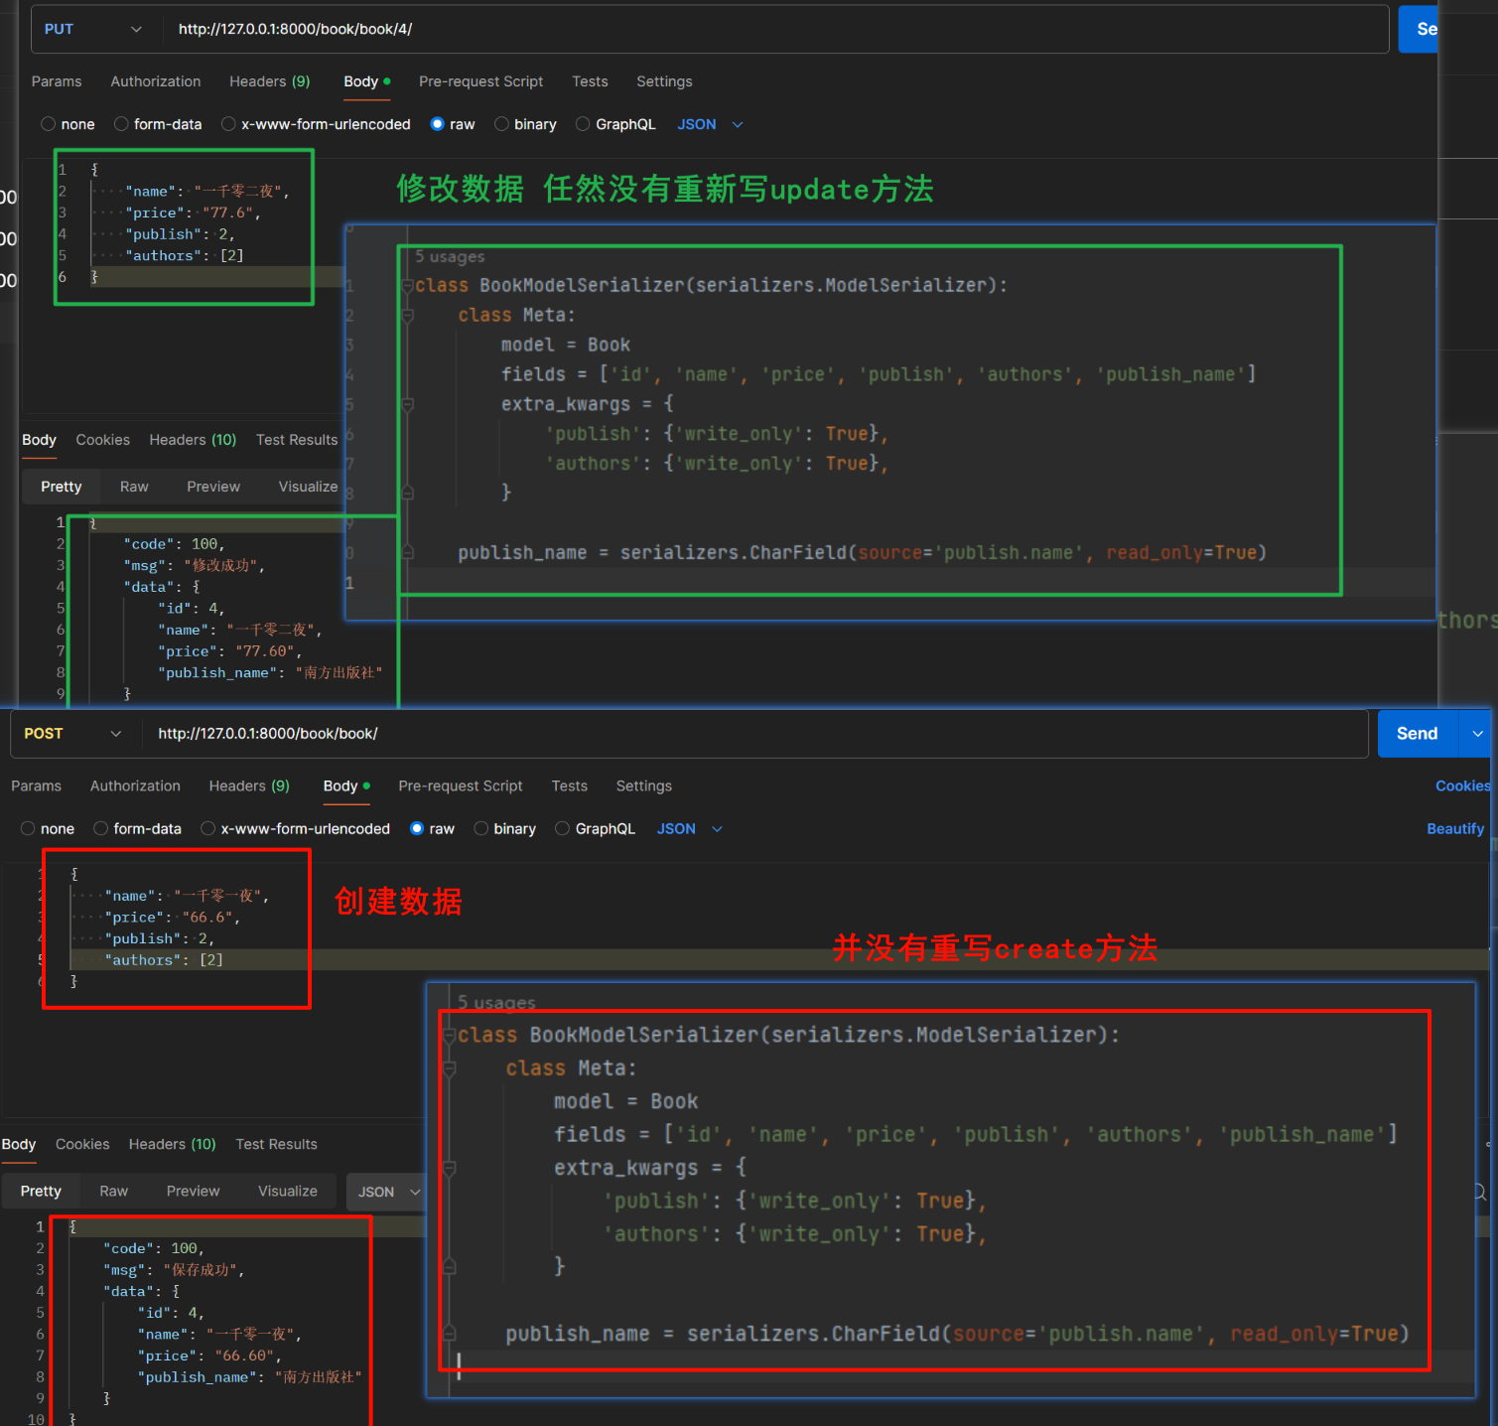Open Test Results in POST response panel
This screenshot has height=1426, width=1498.
coord(277,1145)
